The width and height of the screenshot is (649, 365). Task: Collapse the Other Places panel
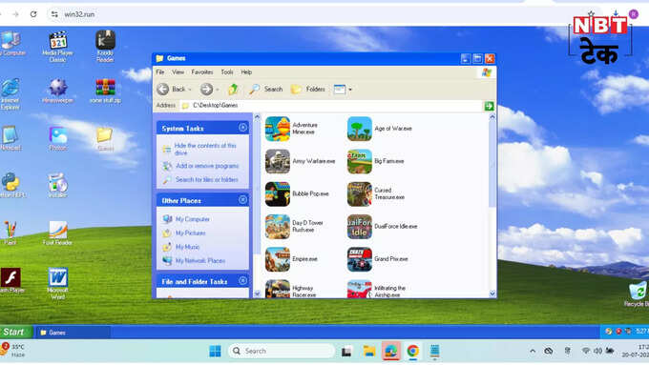point(243,200)
